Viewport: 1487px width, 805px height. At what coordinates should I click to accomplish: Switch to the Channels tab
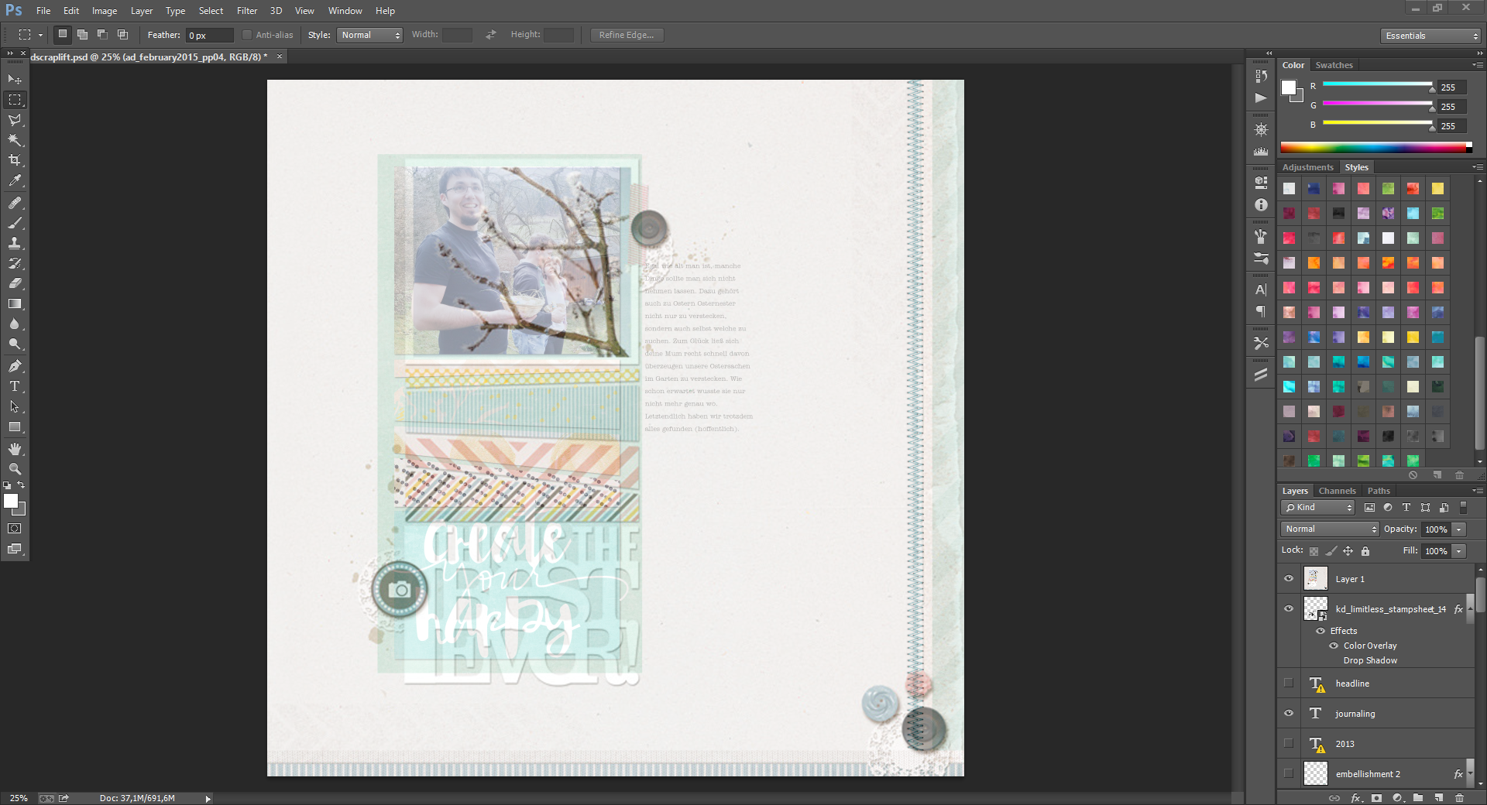(1337, 491)
